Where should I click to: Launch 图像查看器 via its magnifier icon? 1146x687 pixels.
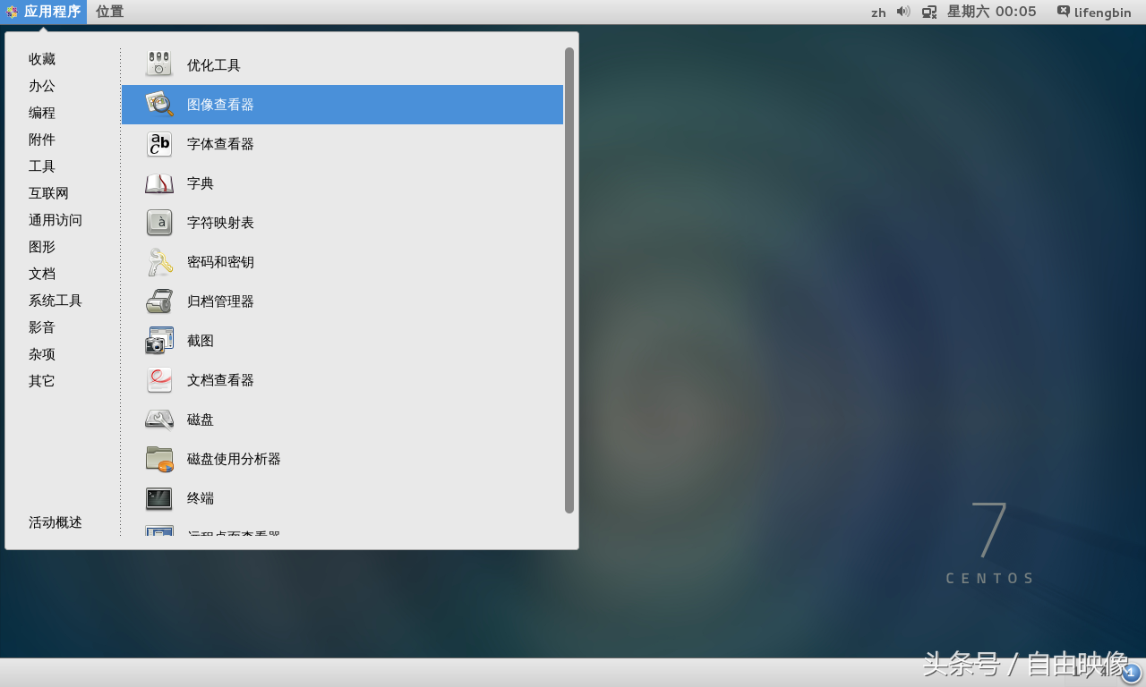(159, 105)
